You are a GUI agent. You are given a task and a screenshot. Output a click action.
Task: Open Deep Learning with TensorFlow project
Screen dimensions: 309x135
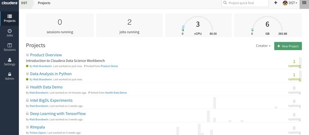click(58, 113)
